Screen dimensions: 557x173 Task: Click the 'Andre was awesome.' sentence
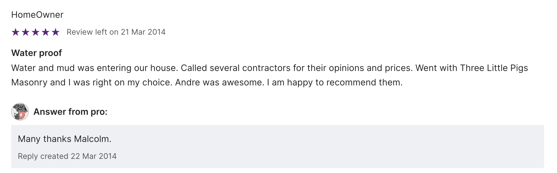[220, 83]
